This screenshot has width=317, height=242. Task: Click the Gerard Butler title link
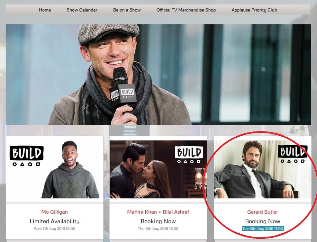point(263,212)
